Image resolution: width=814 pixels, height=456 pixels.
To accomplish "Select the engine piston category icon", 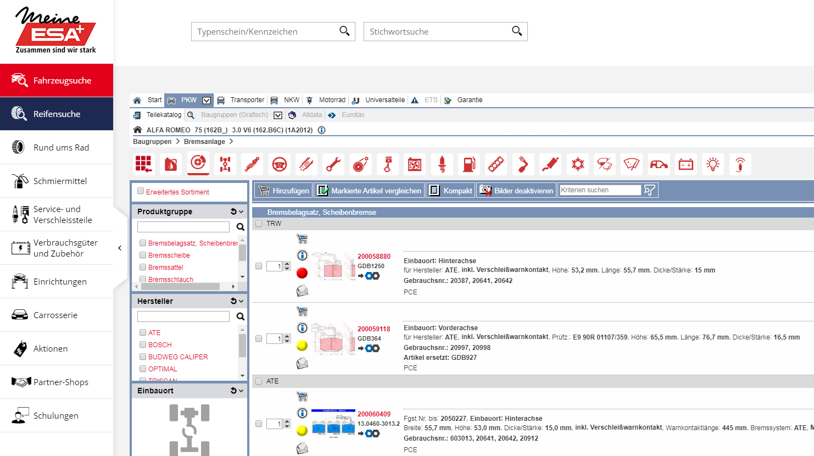I will pos(388,164).
